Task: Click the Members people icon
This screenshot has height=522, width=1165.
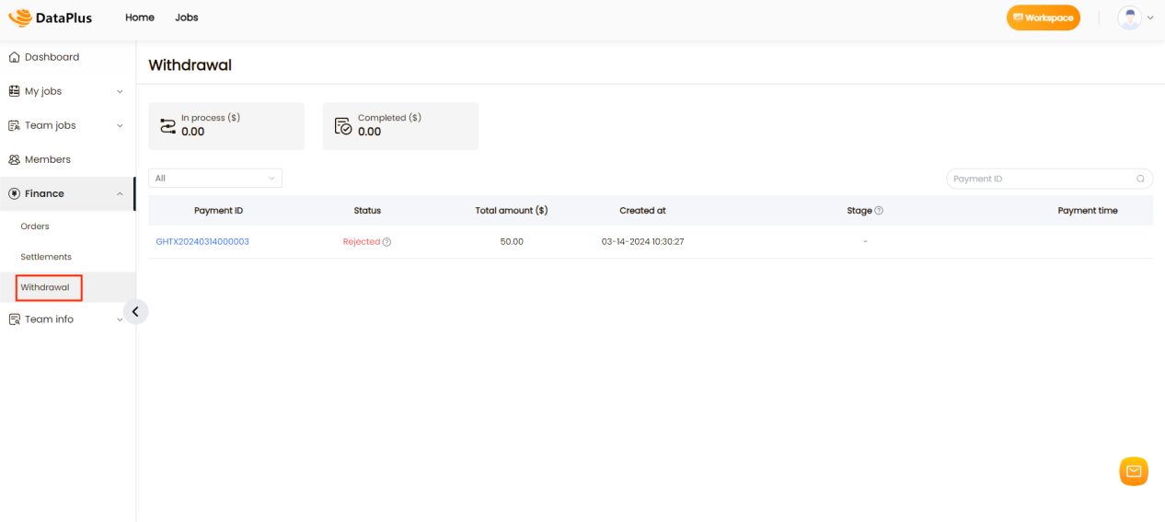Action: pyautogui.click(x=14, y=159)
